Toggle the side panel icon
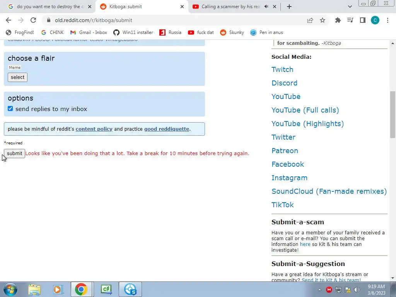 click(x=363, y=20)
